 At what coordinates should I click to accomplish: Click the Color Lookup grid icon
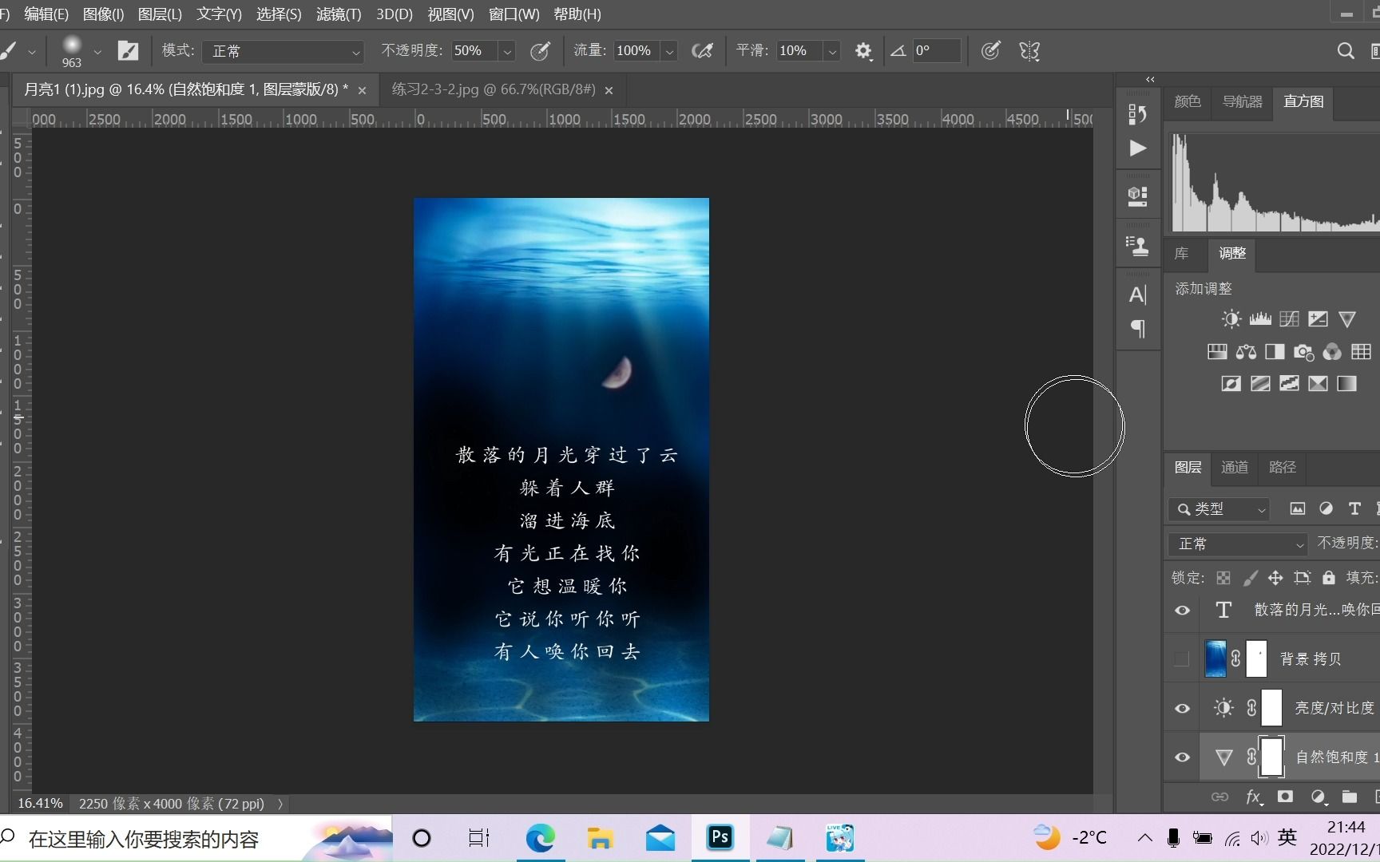coord(1361,351)
